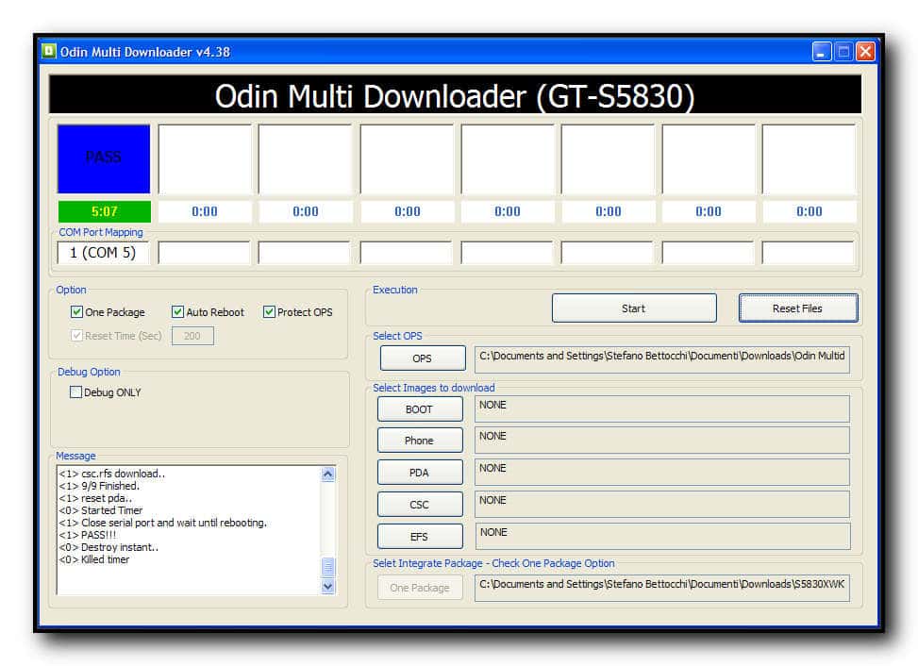
Task: Choose a BOOT image file
Action: click(420, 409)
